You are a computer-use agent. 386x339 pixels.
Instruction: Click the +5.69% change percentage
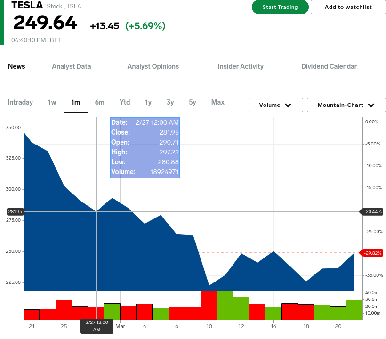145,26
